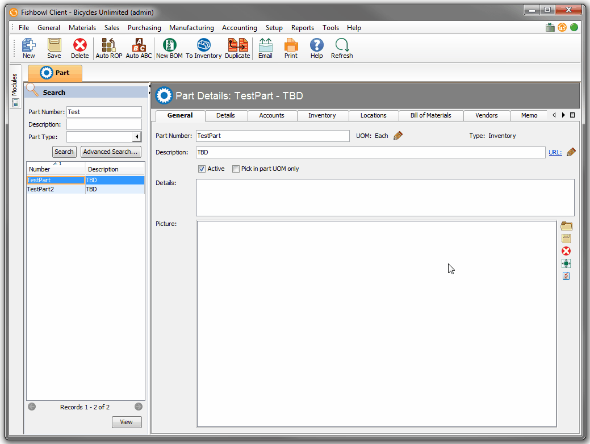Remove picture with red X icon

click(566, 251)
